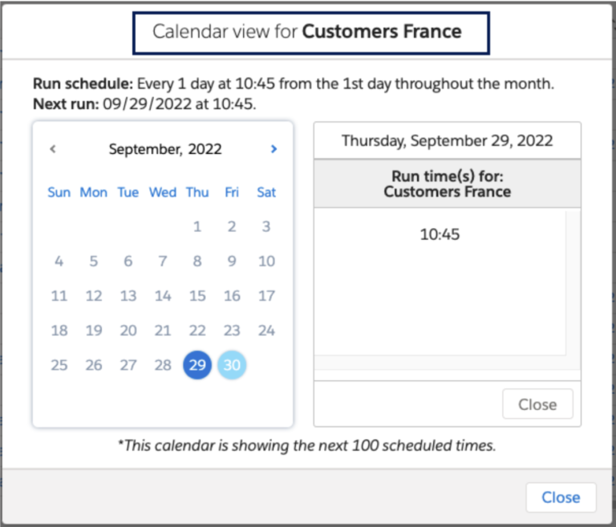Screen dimensions: 616x527
Task: Choose date 19 in the Monday column
Action: tap(94, 330)
